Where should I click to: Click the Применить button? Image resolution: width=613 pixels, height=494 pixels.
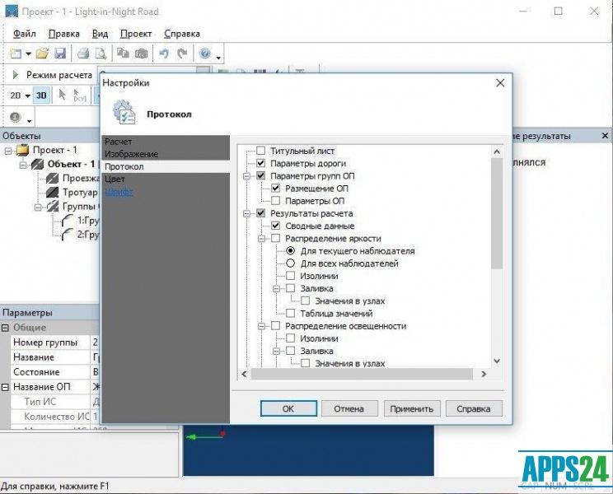(x=412, y=408)
